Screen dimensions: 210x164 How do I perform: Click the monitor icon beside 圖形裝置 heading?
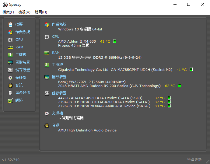pos(47,77)
